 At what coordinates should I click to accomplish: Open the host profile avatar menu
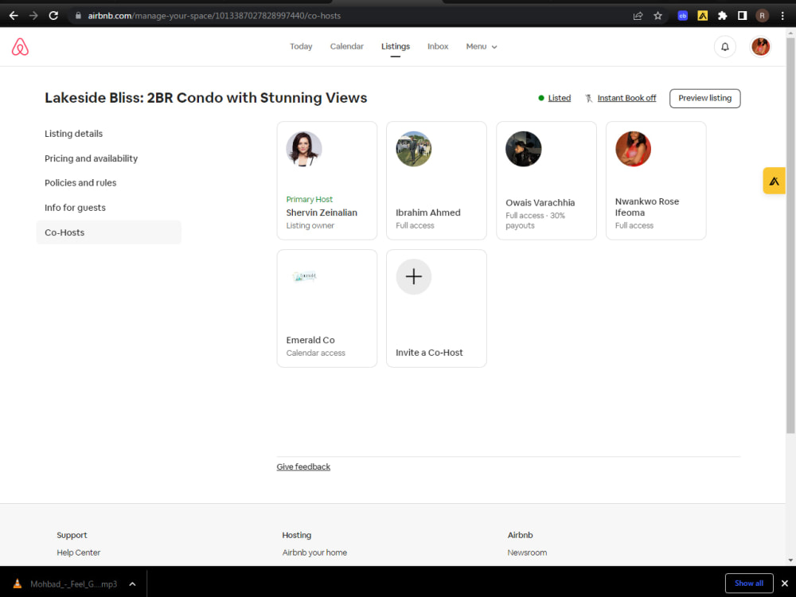tap(760, 47)
